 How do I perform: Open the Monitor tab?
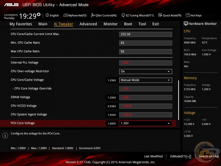(110, 24)
